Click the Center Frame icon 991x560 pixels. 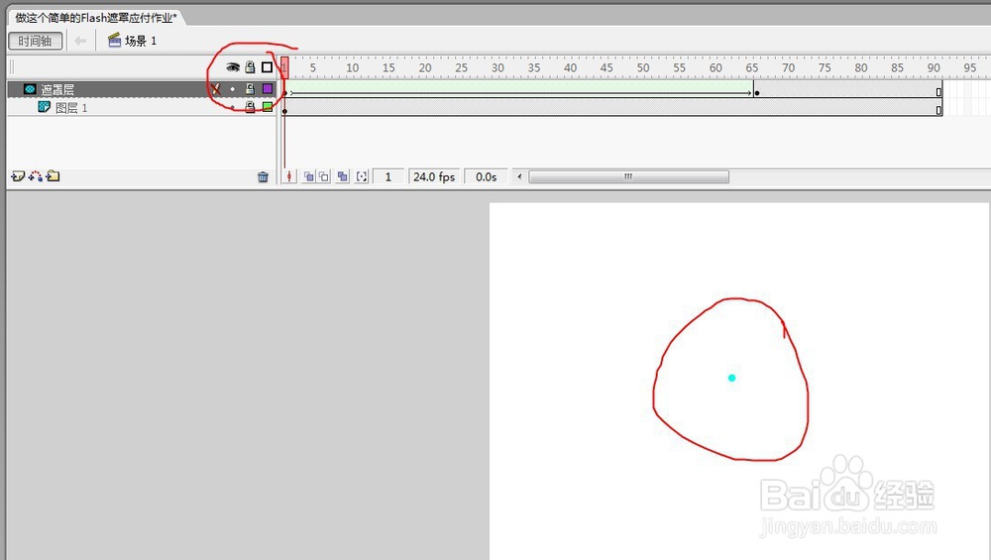point(288,177)
